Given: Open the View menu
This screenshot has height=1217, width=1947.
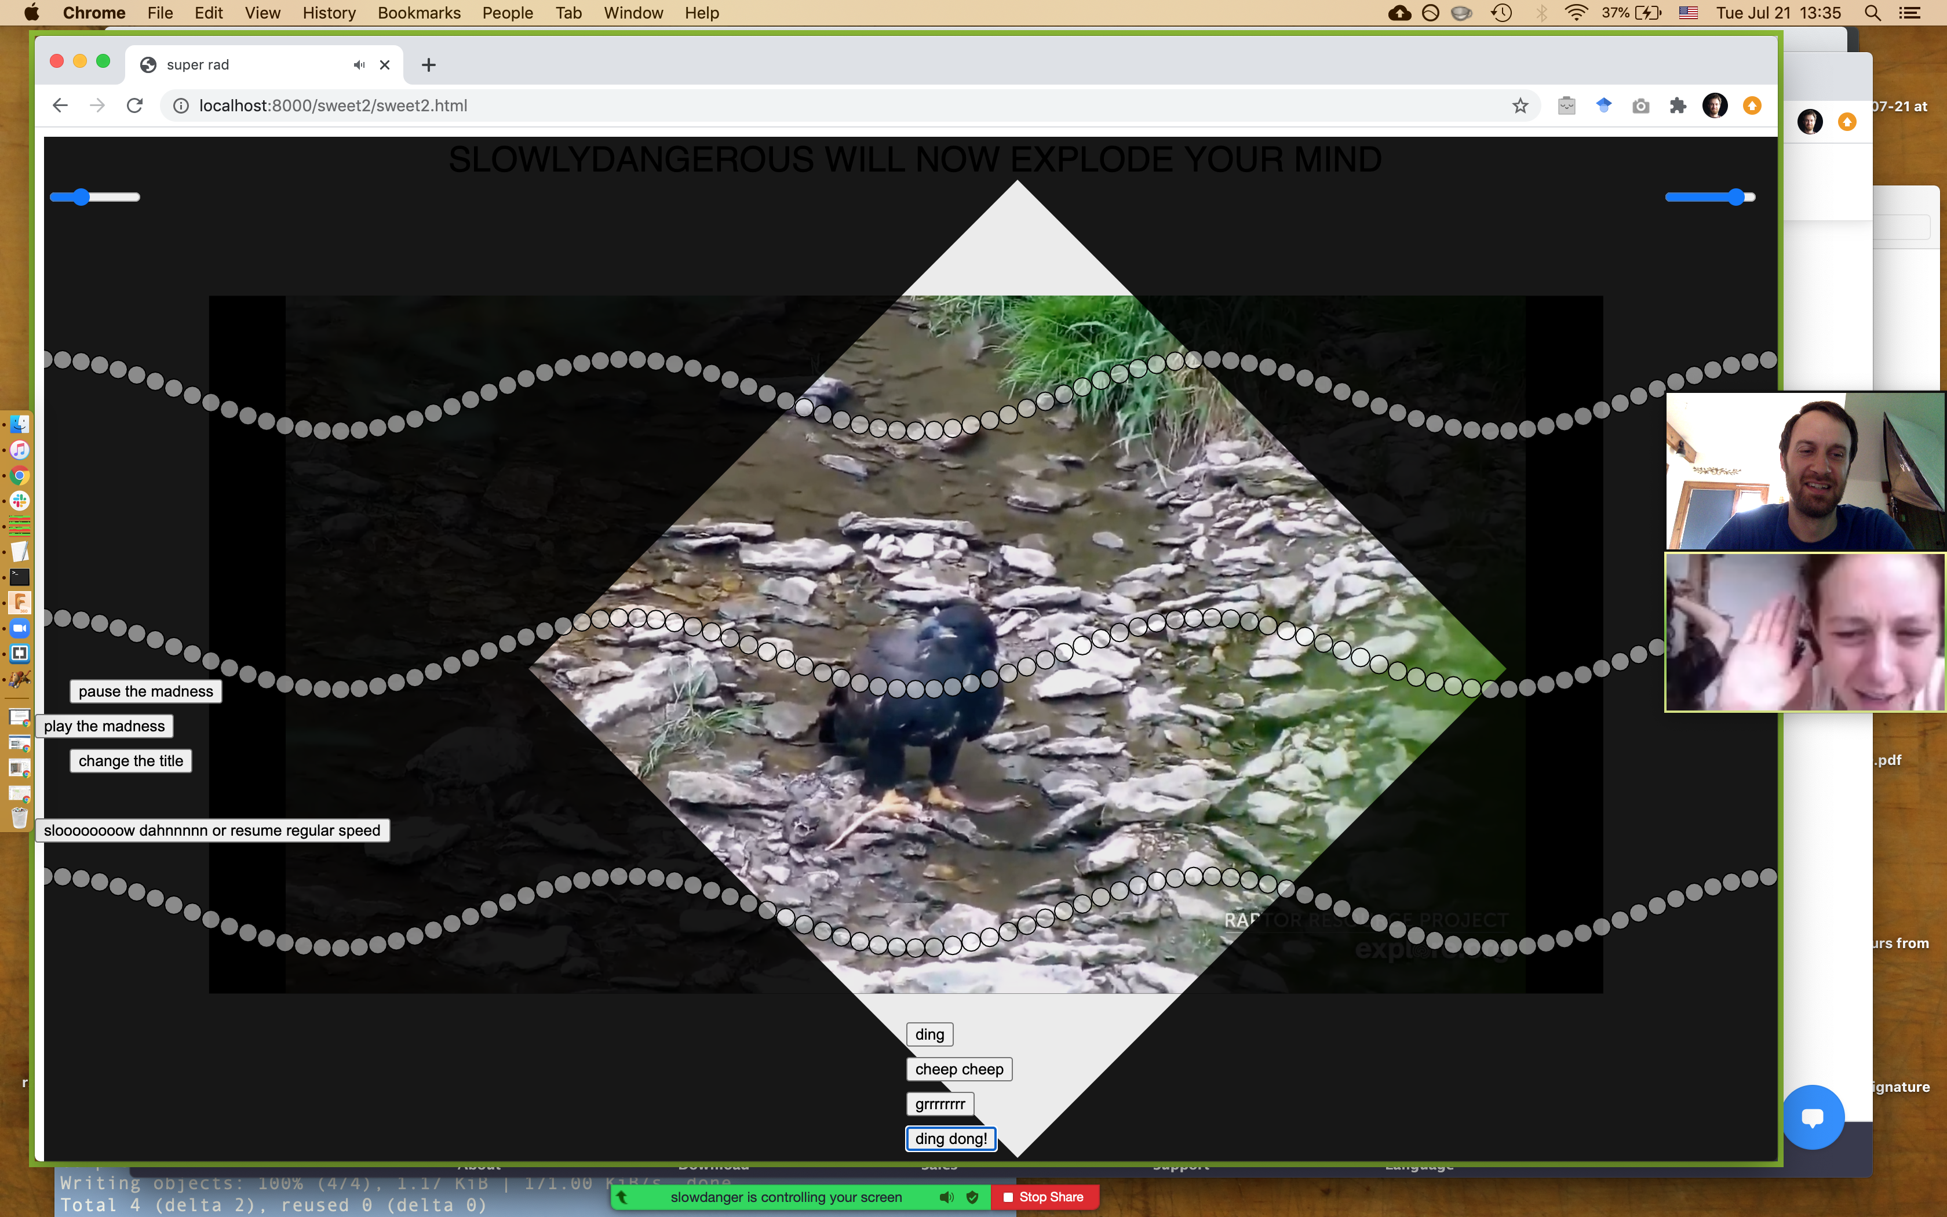Looking at the screenshot, I should [262, 13].
